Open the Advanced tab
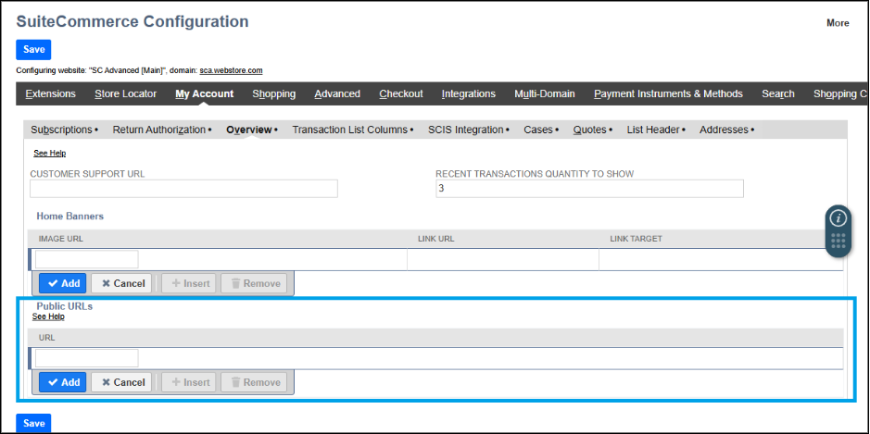The image size is (870, 434). point(337,93)
